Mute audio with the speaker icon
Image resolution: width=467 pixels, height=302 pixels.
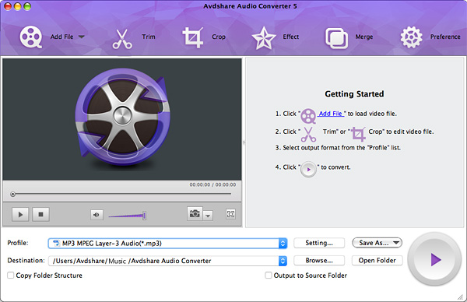[97, 215]
